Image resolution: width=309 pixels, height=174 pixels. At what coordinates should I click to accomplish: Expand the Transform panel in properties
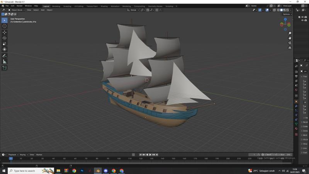pyautogui.click(x=304, y=77)
